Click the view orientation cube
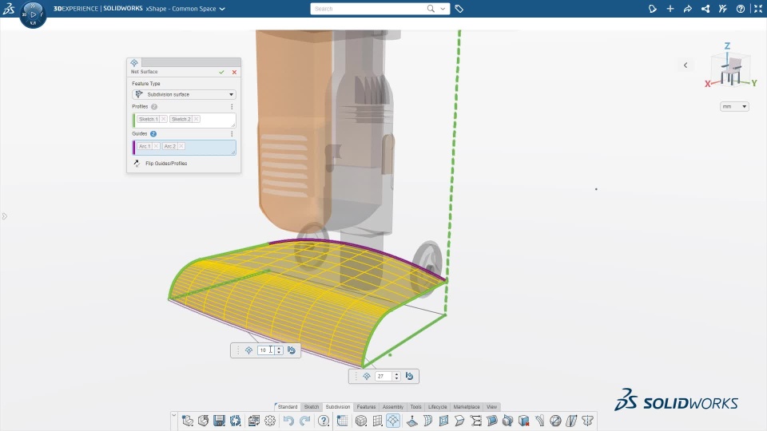This screenshot has height=431, width=767. 731,71
